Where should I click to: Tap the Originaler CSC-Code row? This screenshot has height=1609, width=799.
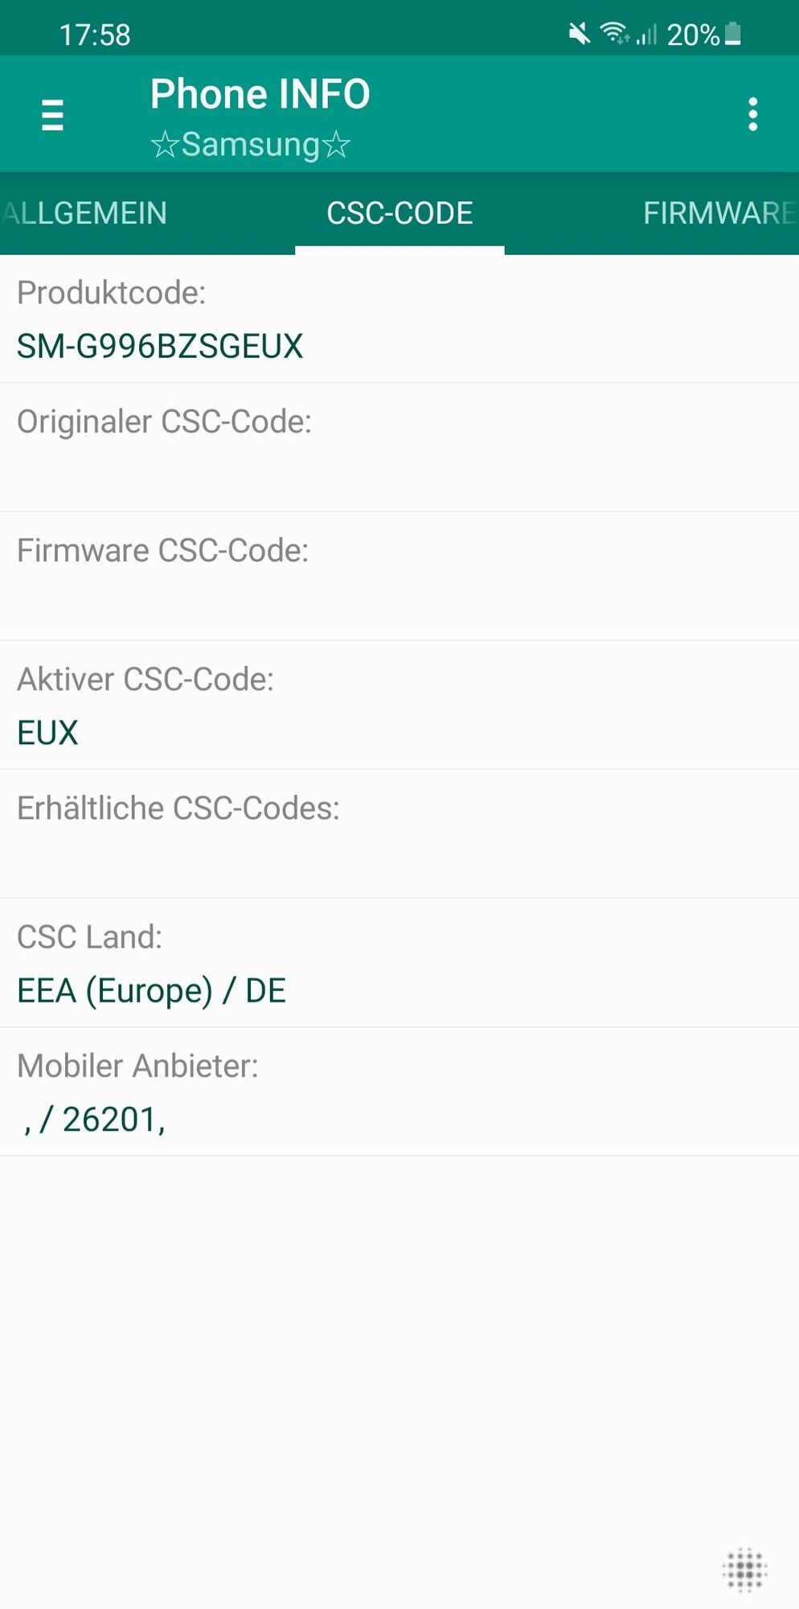pos(399,447)
